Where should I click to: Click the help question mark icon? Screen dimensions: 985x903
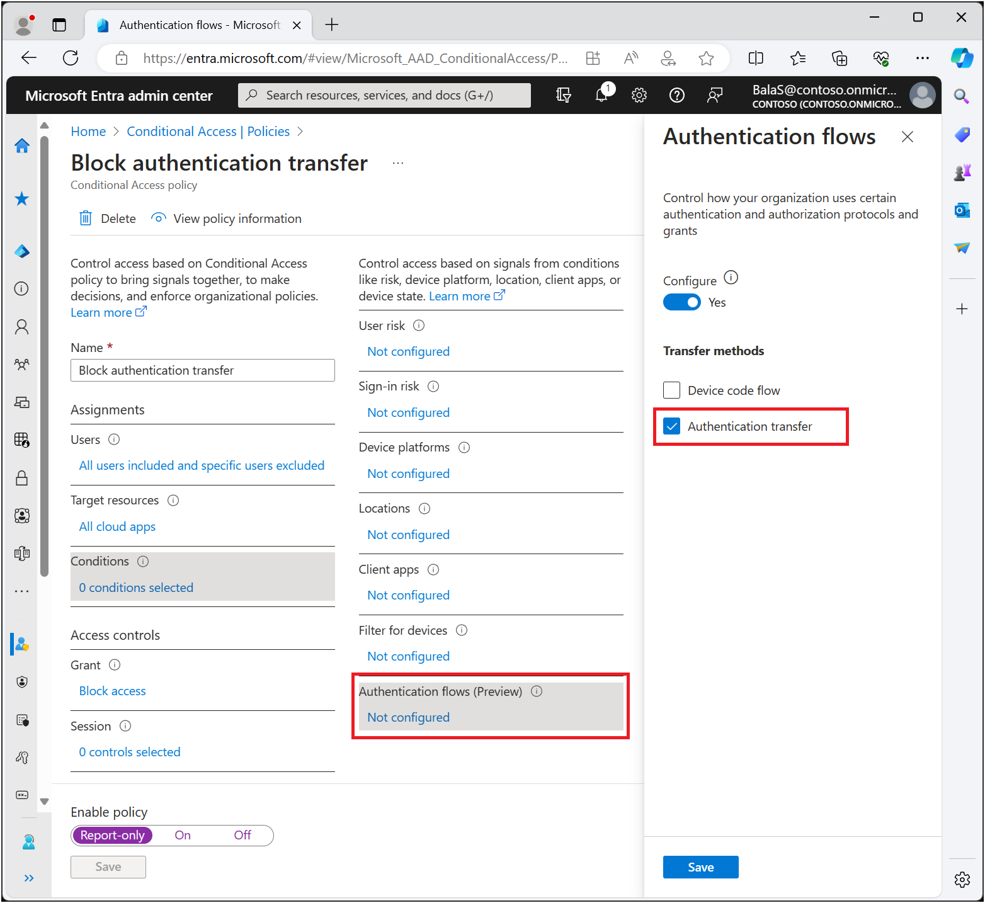pyautogui.click(x=677, y=95)
